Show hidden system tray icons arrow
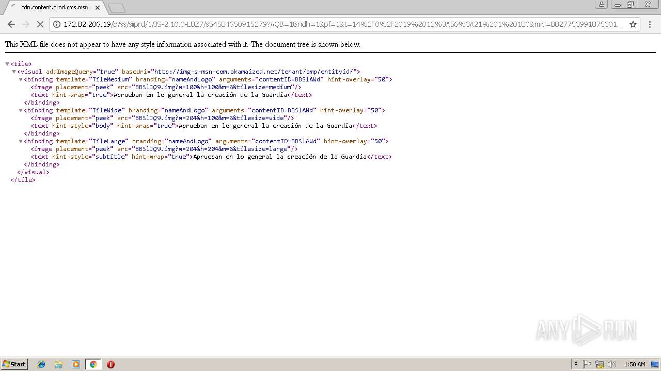Screen dimensions: 661x371 point(576,364)
